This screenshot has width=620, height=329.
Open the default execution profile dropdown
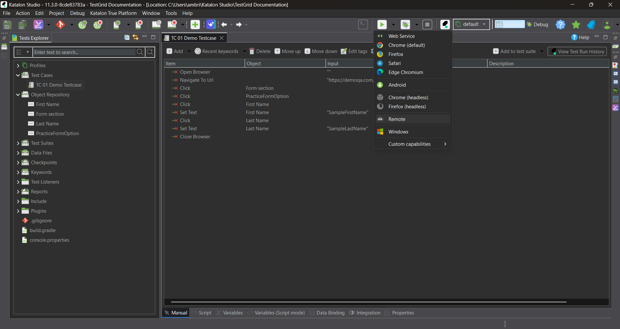click(x=471, y=24)
